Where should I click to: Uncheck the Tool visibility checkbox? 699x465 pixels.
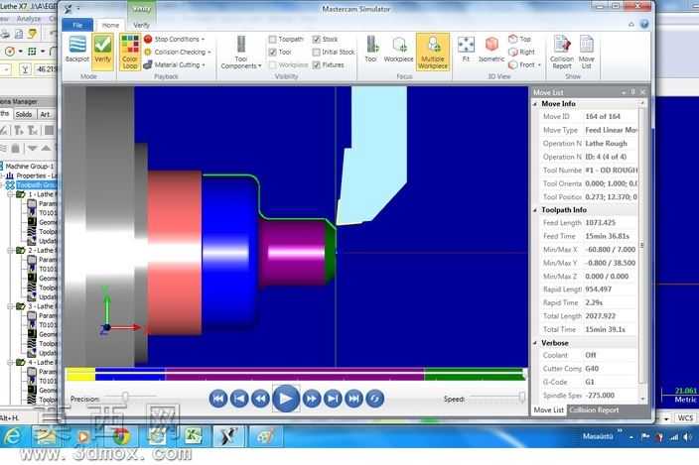(x=272, y=53)
